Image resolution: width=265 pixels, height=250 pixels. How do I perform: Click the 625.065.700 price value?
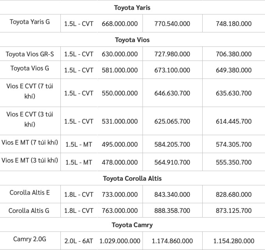point(172,121)
